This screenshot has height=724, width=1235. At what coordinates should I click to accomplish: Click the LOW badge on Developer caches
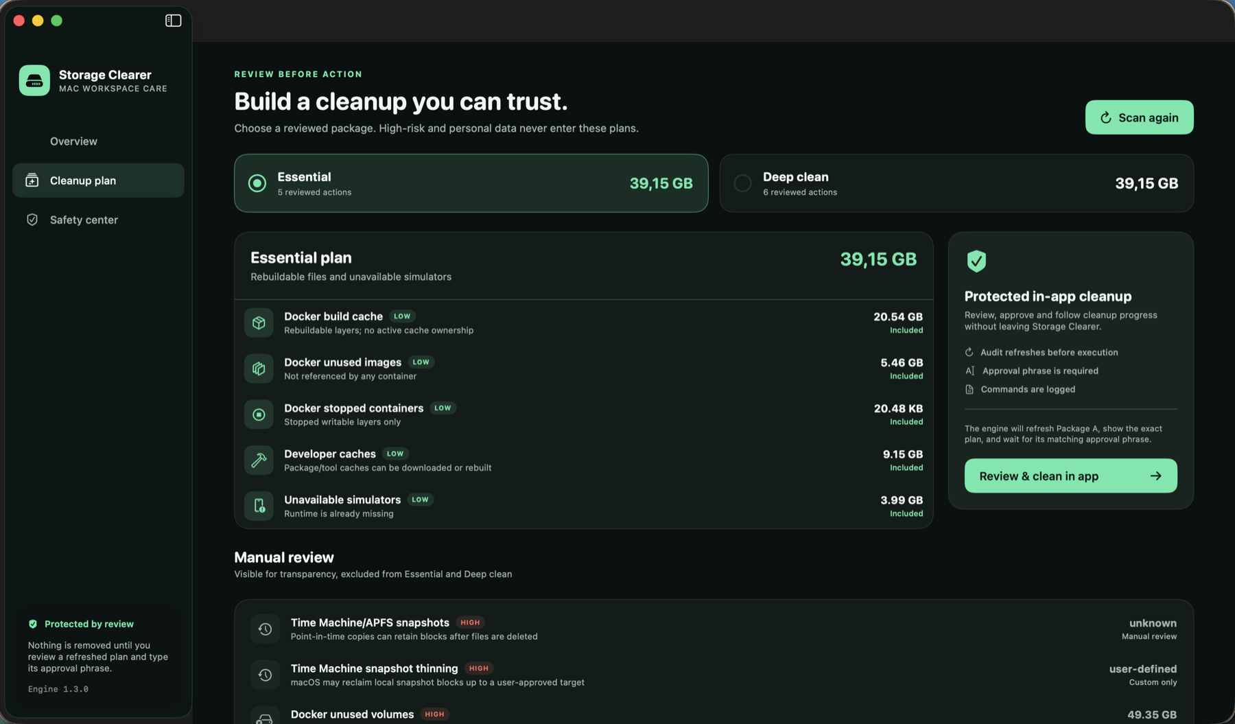click(x=395, y=454)
